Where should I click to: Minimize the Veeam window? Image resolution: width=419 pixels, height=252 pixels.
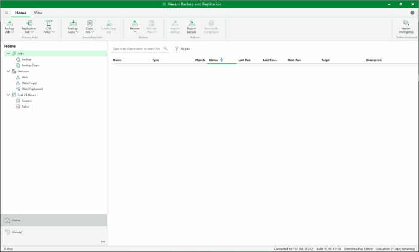(389, 4)
